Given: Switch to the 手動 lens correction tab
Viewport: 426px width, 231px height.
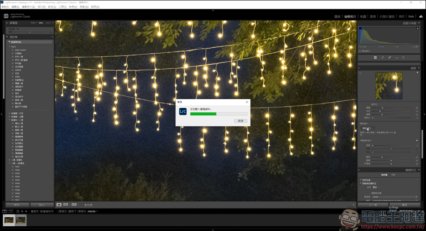Looking at the screenshot, I should tap(393, 175).
